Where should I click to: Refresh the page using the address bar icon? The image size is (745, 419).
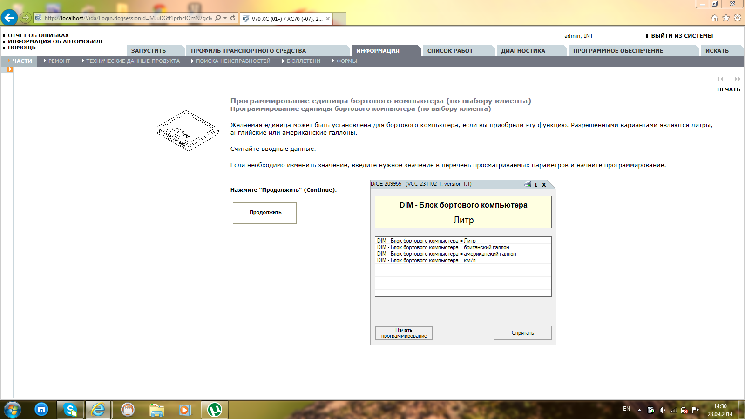[233, 18]
